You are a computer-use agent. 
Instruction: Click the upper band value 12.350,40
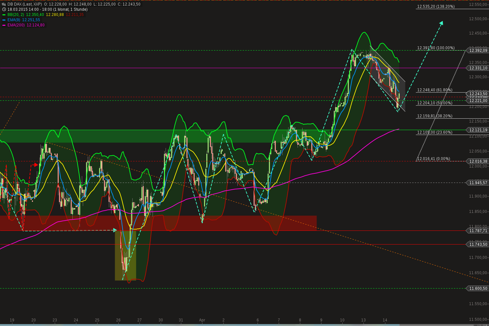(35, 15)
